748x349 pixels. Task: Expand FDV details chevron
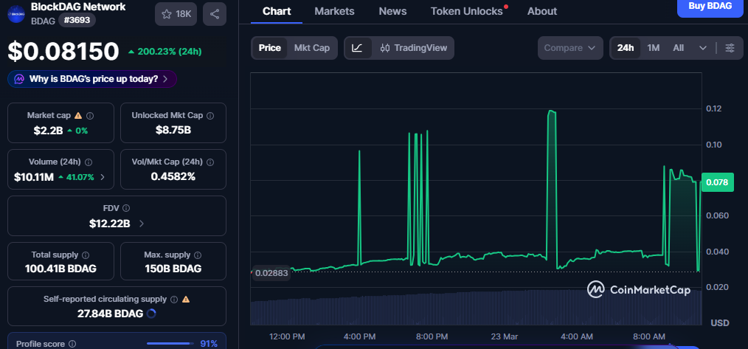(x=141, y=223)
